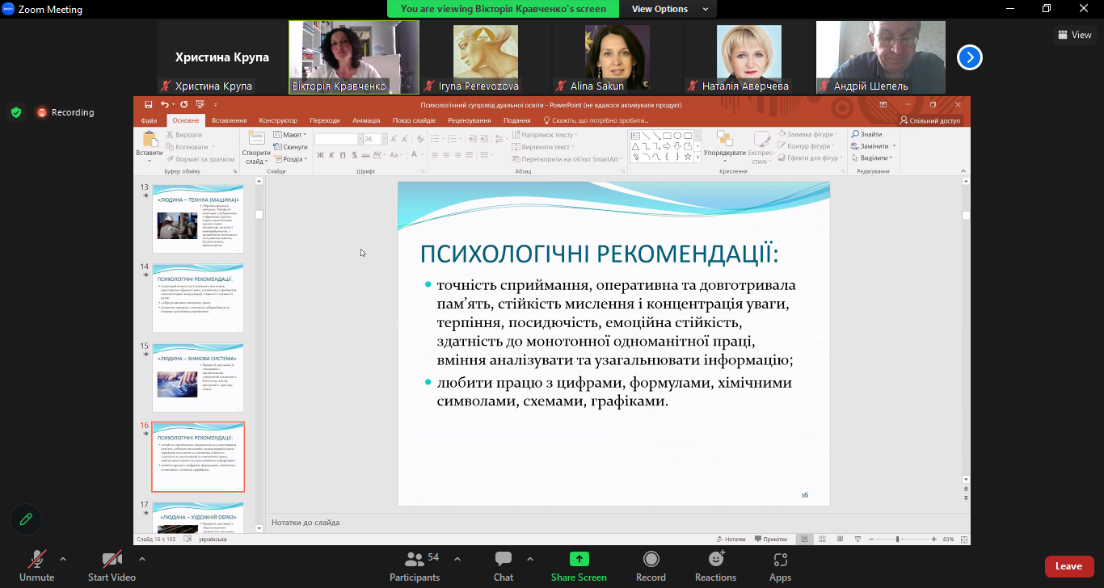Click the Start Video camera icon
This screenshot has height=588, width=1104.
[x=112, y=559]
